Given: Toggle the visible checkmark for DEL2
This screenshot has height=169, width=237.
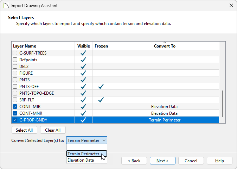Looking at the screenshot, I should click(x=83, y=66).
